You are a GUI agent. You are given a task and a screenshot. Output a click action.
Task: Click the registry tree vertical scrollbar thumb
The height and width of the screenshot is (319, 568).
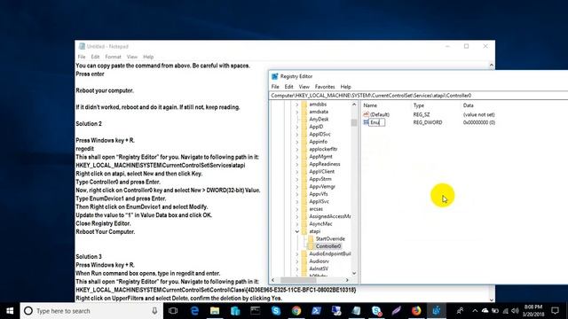(x=354, y=122)
